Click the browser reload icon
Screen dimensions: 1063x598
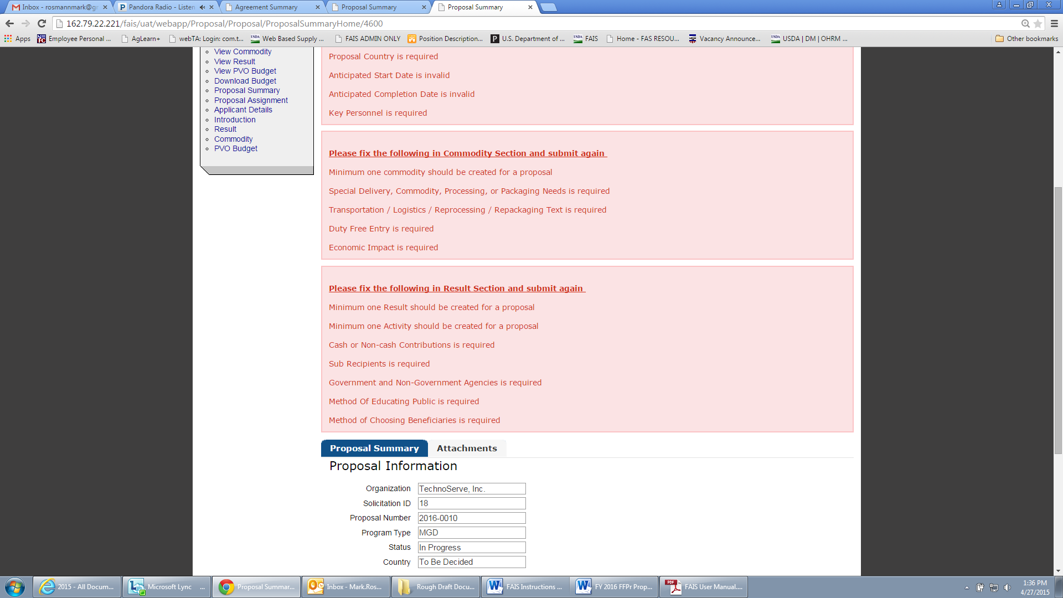[x=42, y=23]
